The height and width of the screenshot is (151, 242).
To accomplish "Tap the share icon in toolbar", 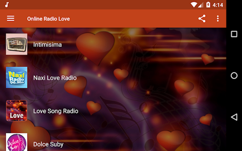I will (202, 18).
